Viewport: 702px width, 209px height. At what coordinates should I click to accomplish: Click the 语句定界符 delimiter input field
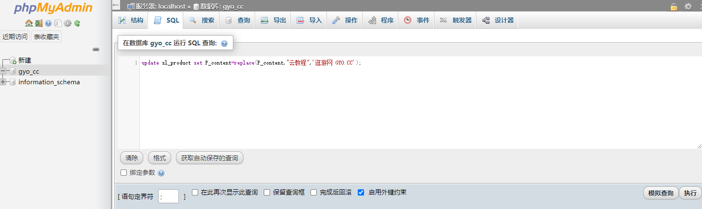(168, 196)
